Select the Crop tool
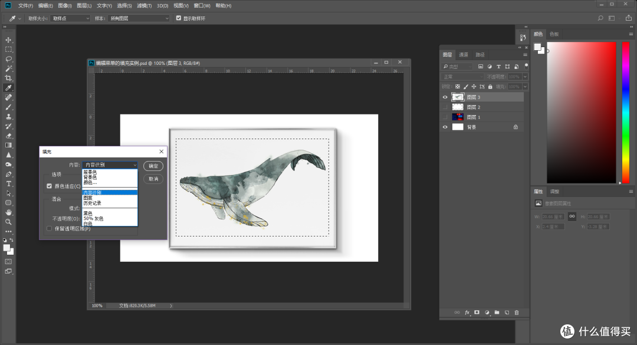This screenshot has height=345, width=637. pos(8,78)
